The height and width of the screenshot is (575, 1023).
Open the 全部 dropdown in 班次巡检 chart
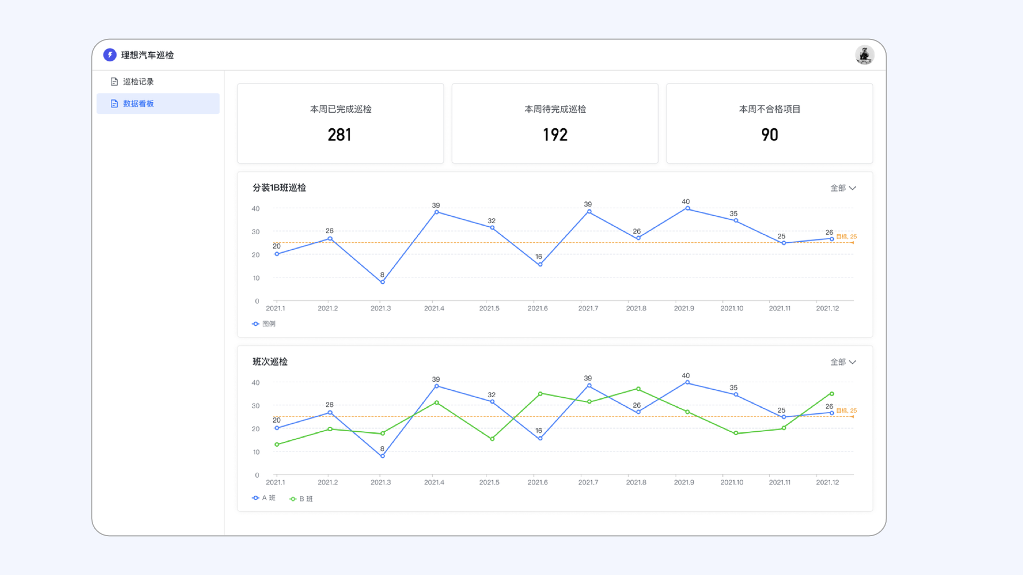[843, 362]
